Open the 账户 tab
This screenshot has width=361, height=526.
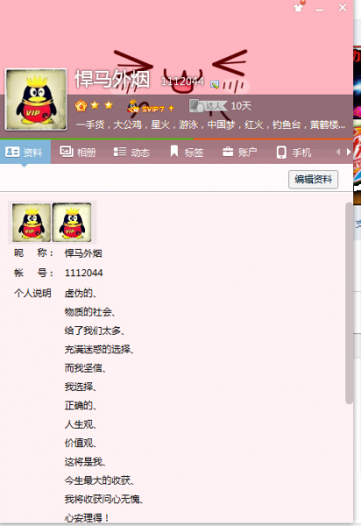[x=240, y=153]
